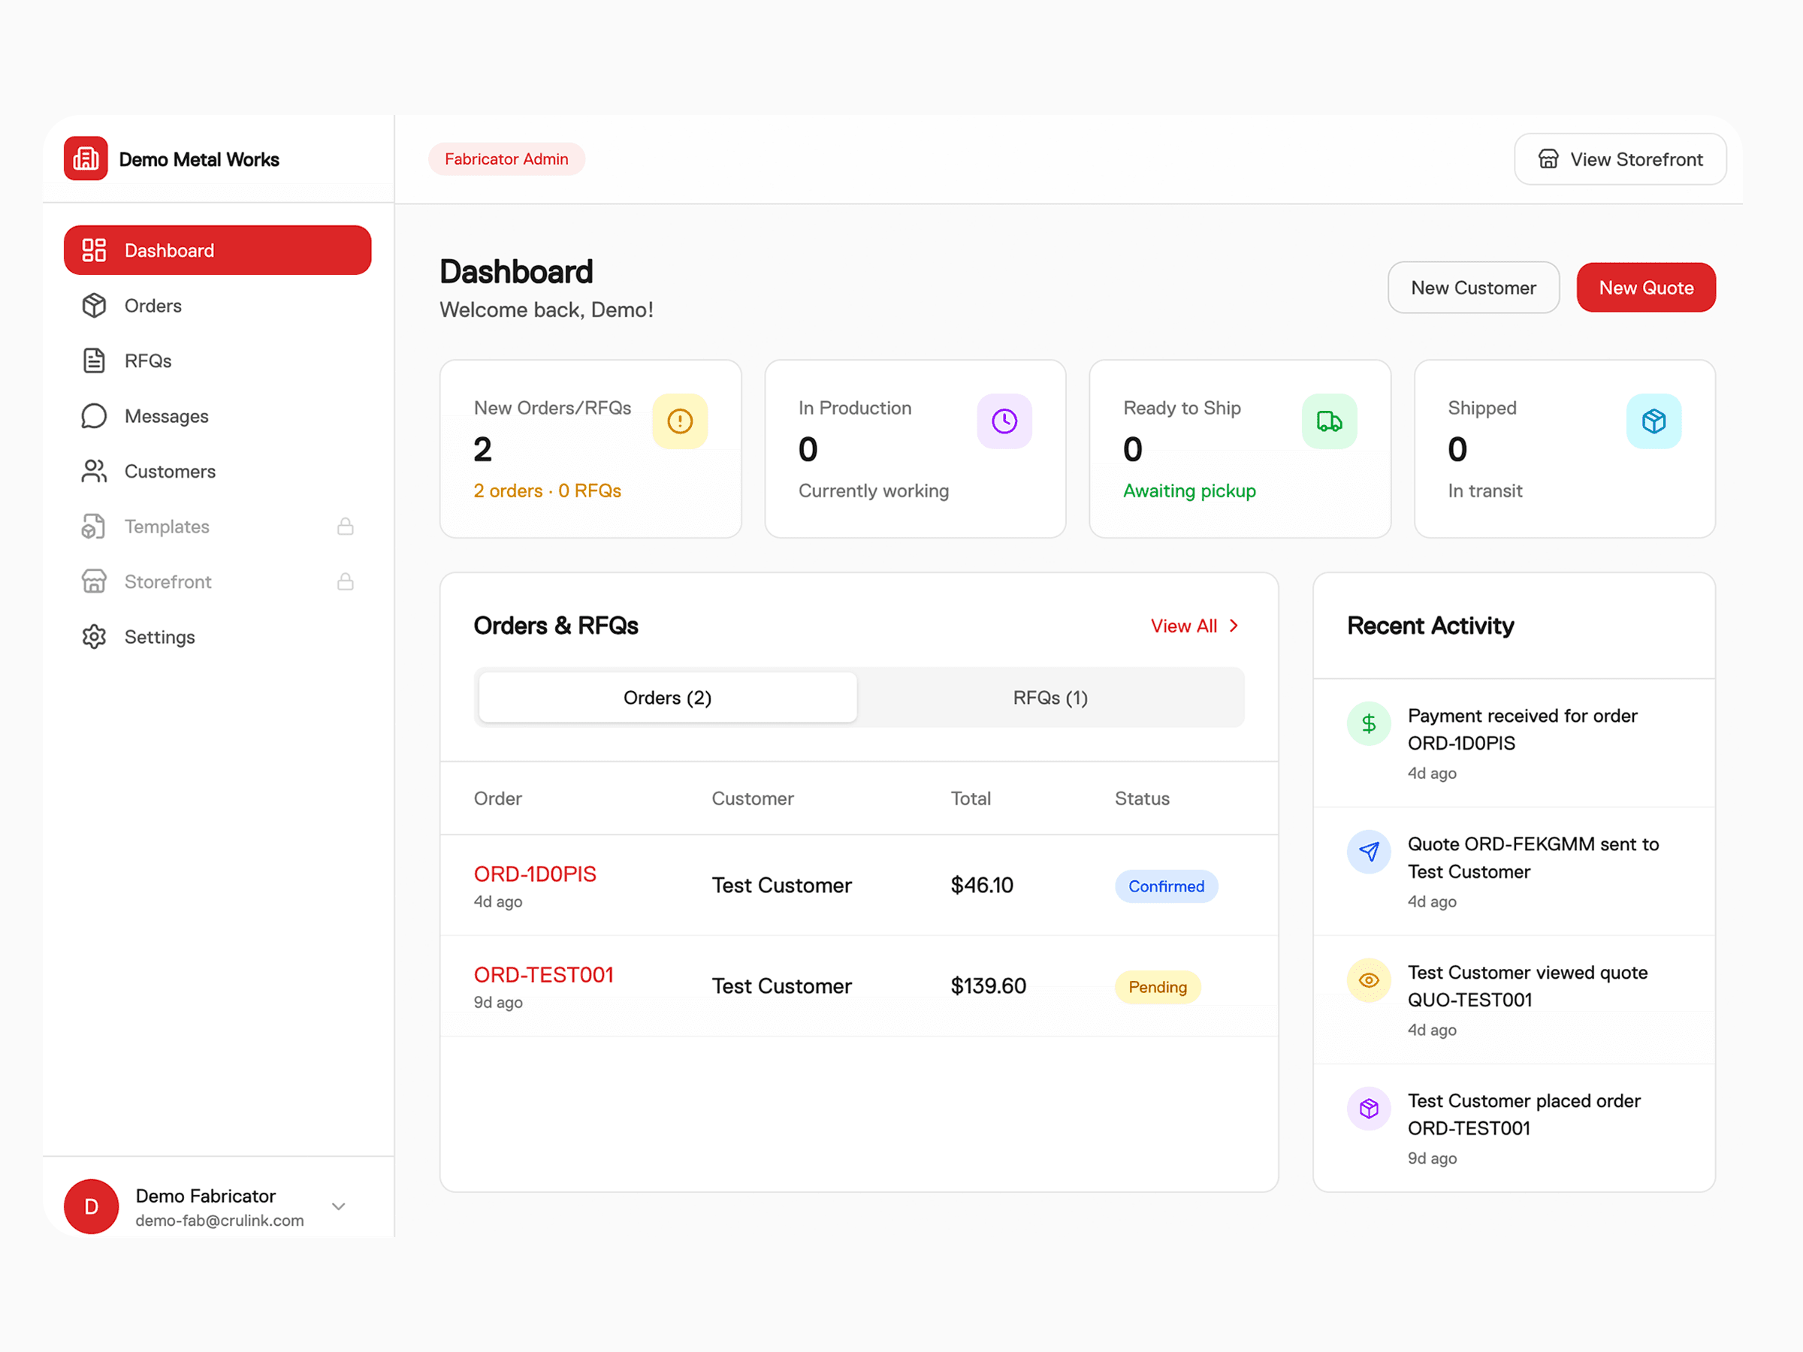1803x1352 pixels.
Task: Click the yellow alert icon on New Orders card
Action: 680,421
